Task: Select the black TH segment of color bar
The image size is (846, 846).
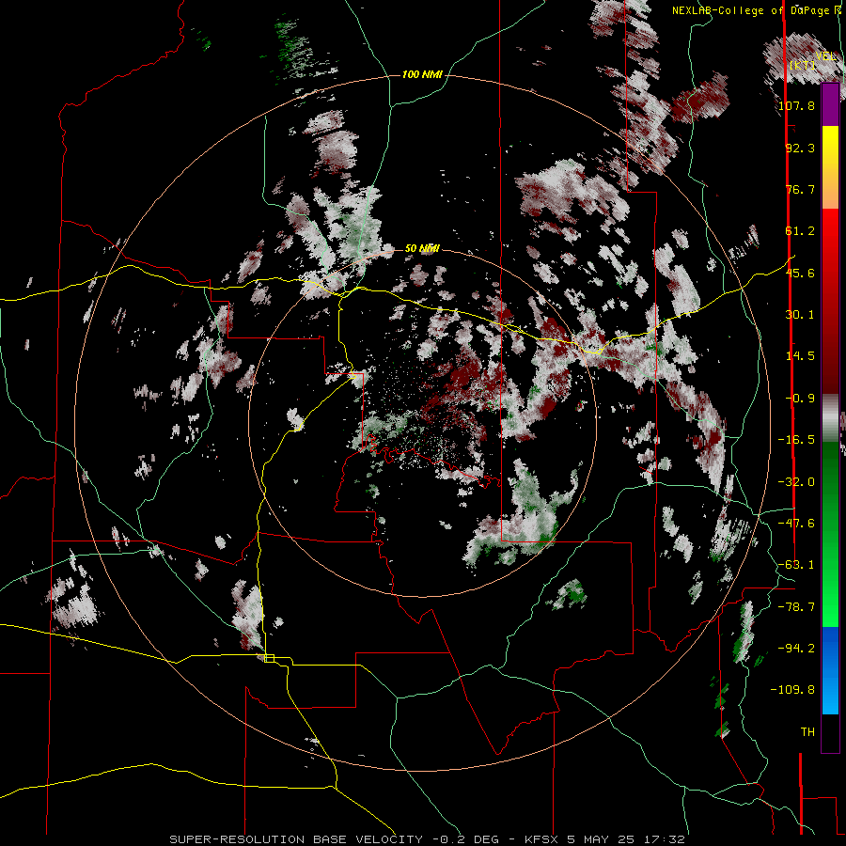Action: (x=830, y=733)
